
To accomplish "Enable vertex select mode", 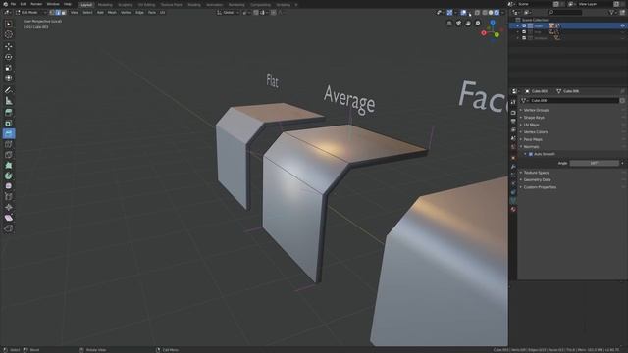I will pos(52,13).
